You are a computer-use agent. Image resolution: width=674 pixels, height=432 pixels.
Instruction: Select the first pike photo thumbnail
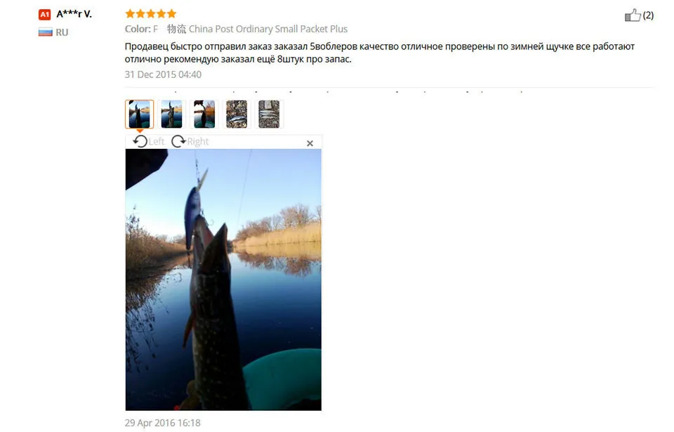click(x=139, y=114)
